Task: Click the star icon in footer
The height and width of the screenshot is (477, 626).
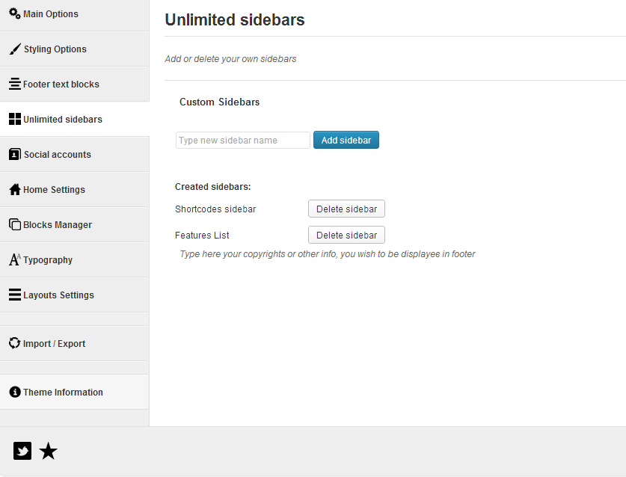Action: click(48, 451)
